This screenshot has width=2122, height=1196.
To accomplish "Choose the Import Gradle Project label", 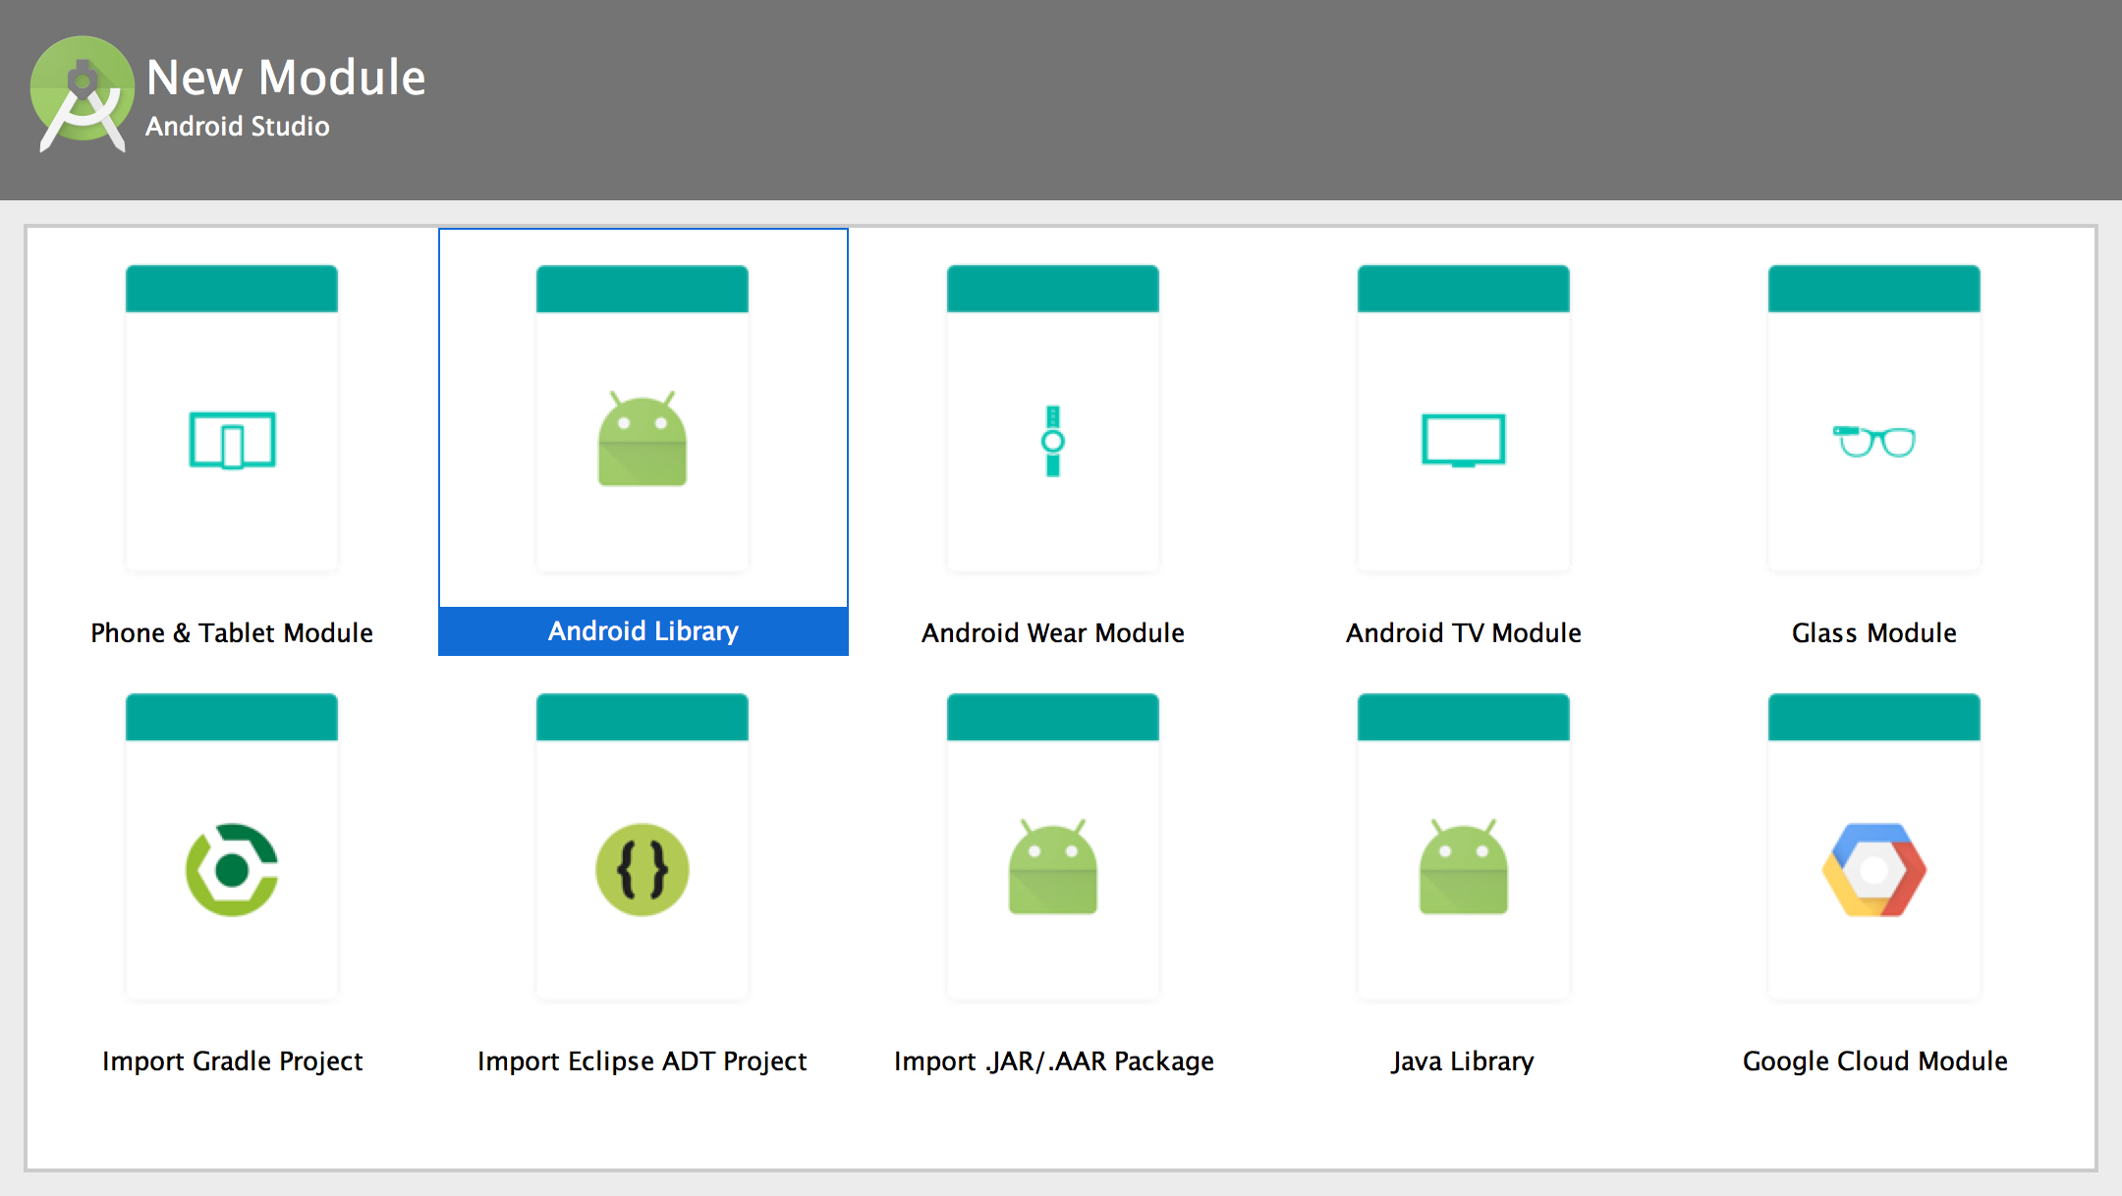I will point(233,1061).
